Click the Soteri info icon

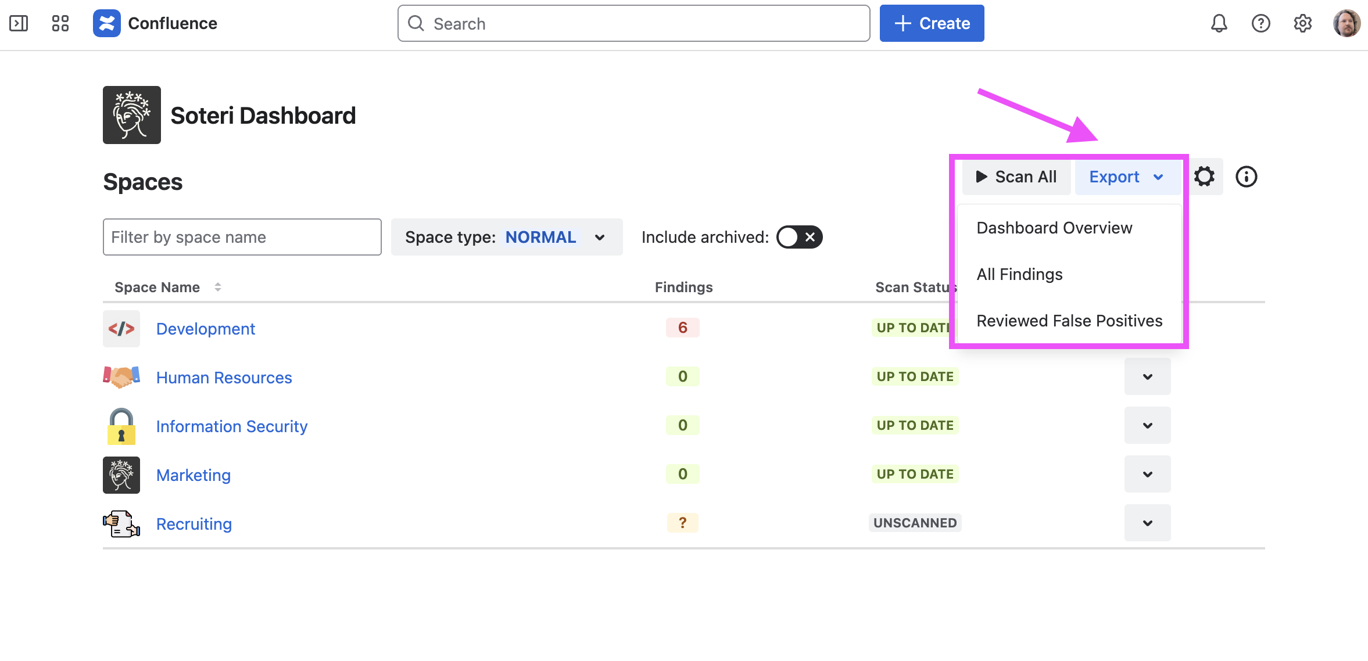point(1246,177)
